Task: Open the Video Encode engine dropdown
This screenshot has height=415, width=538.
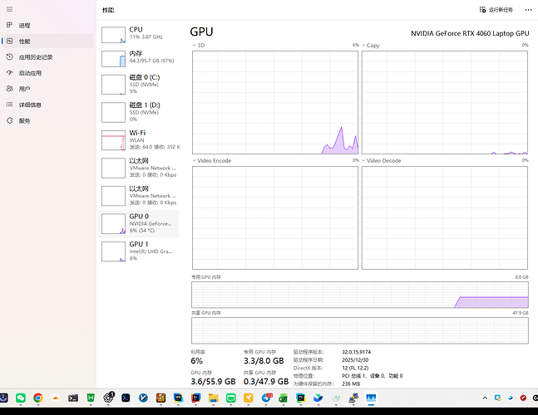Action: click(x=212, y=160)
